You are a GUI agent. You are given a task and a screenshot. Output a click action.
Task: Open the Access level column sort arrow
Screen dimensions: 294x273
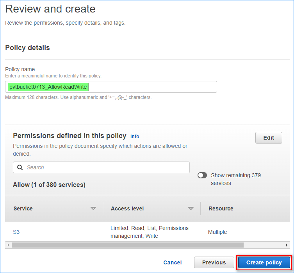tap(191, 208)
